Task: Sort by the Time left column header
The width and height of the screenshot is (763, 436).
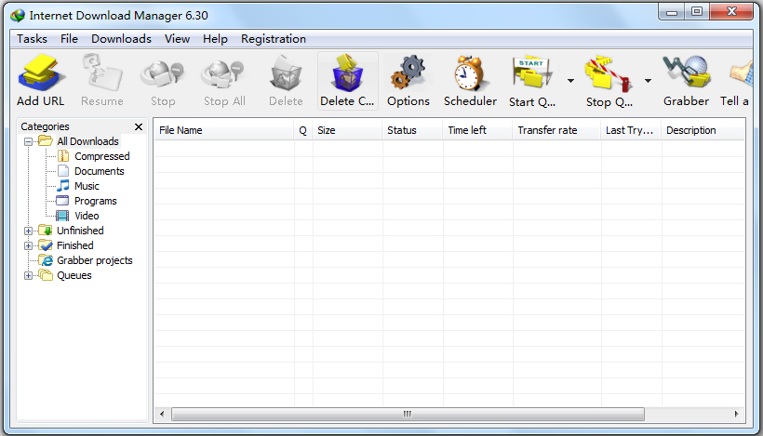Action: tap(477, 130)
